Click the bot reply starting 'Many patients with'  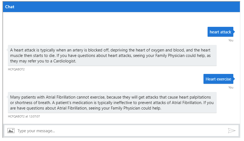click(112, 102)
